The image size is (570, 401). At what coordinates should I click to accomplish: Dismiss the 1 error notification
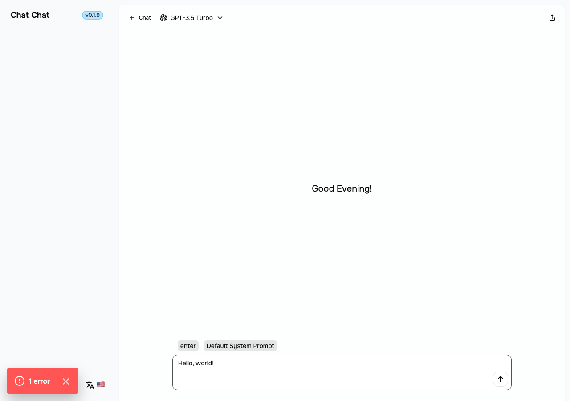coord(66,381)
